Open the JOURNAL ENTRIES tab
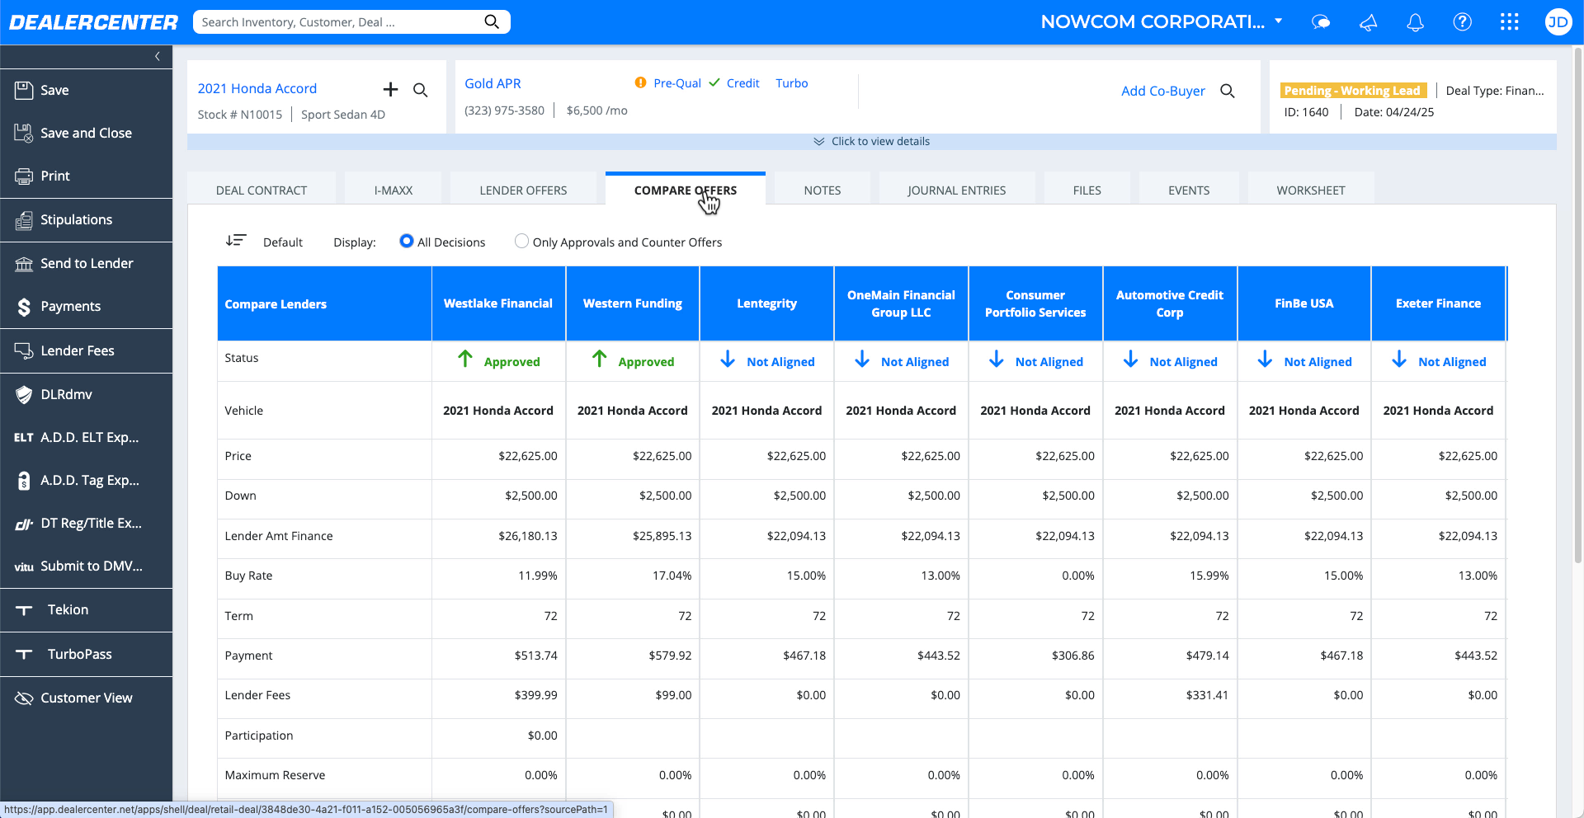This screenshot has height=818, width=1584. click(957, 190)
